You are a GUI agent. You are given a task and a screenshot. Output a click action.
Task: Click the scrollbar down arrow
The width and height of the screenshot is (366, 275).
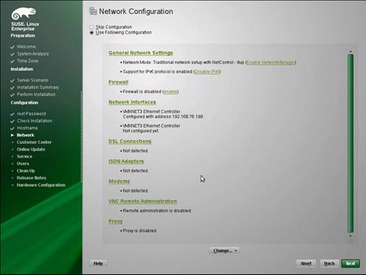tap(350, 236)
